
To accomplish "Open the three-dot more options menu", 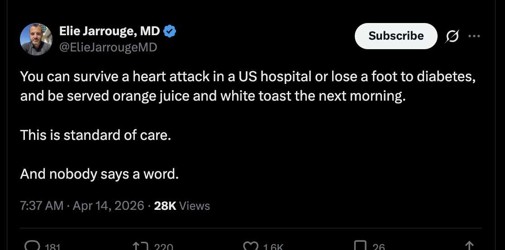I will tap(474, 37).
